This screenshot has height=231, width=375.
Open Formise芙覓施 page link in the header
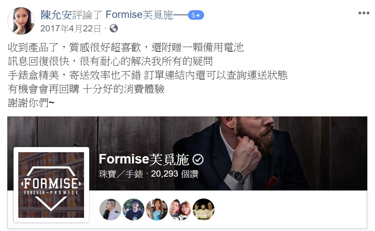[139, 15]
